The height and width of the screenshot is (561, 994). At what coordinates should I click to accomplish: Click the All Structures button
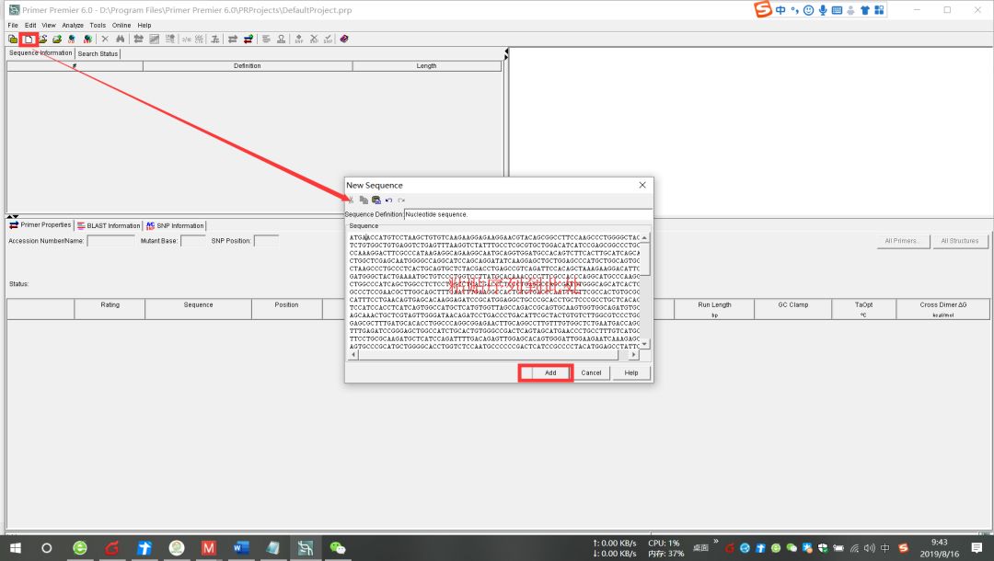[x=960, y=241]
